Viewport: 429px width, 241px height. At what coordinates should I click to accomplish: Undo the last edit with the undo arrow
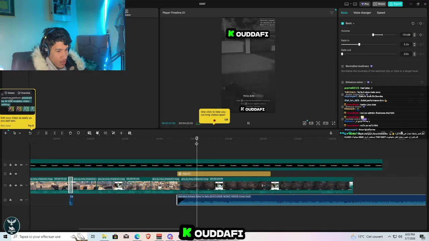30,133
